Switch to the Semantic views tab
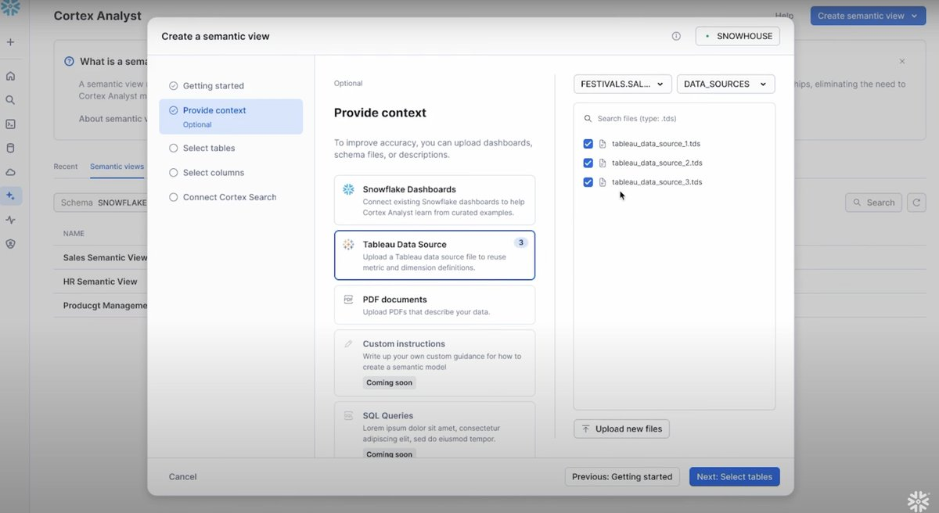 tap(117, 167)
